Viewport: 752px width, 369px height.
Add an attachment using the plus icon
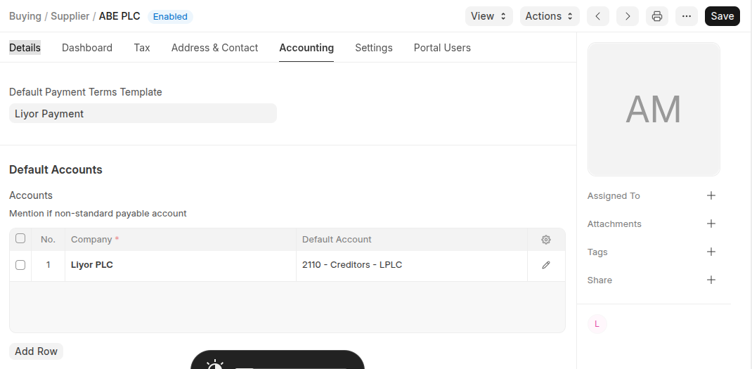coord(711,224)
